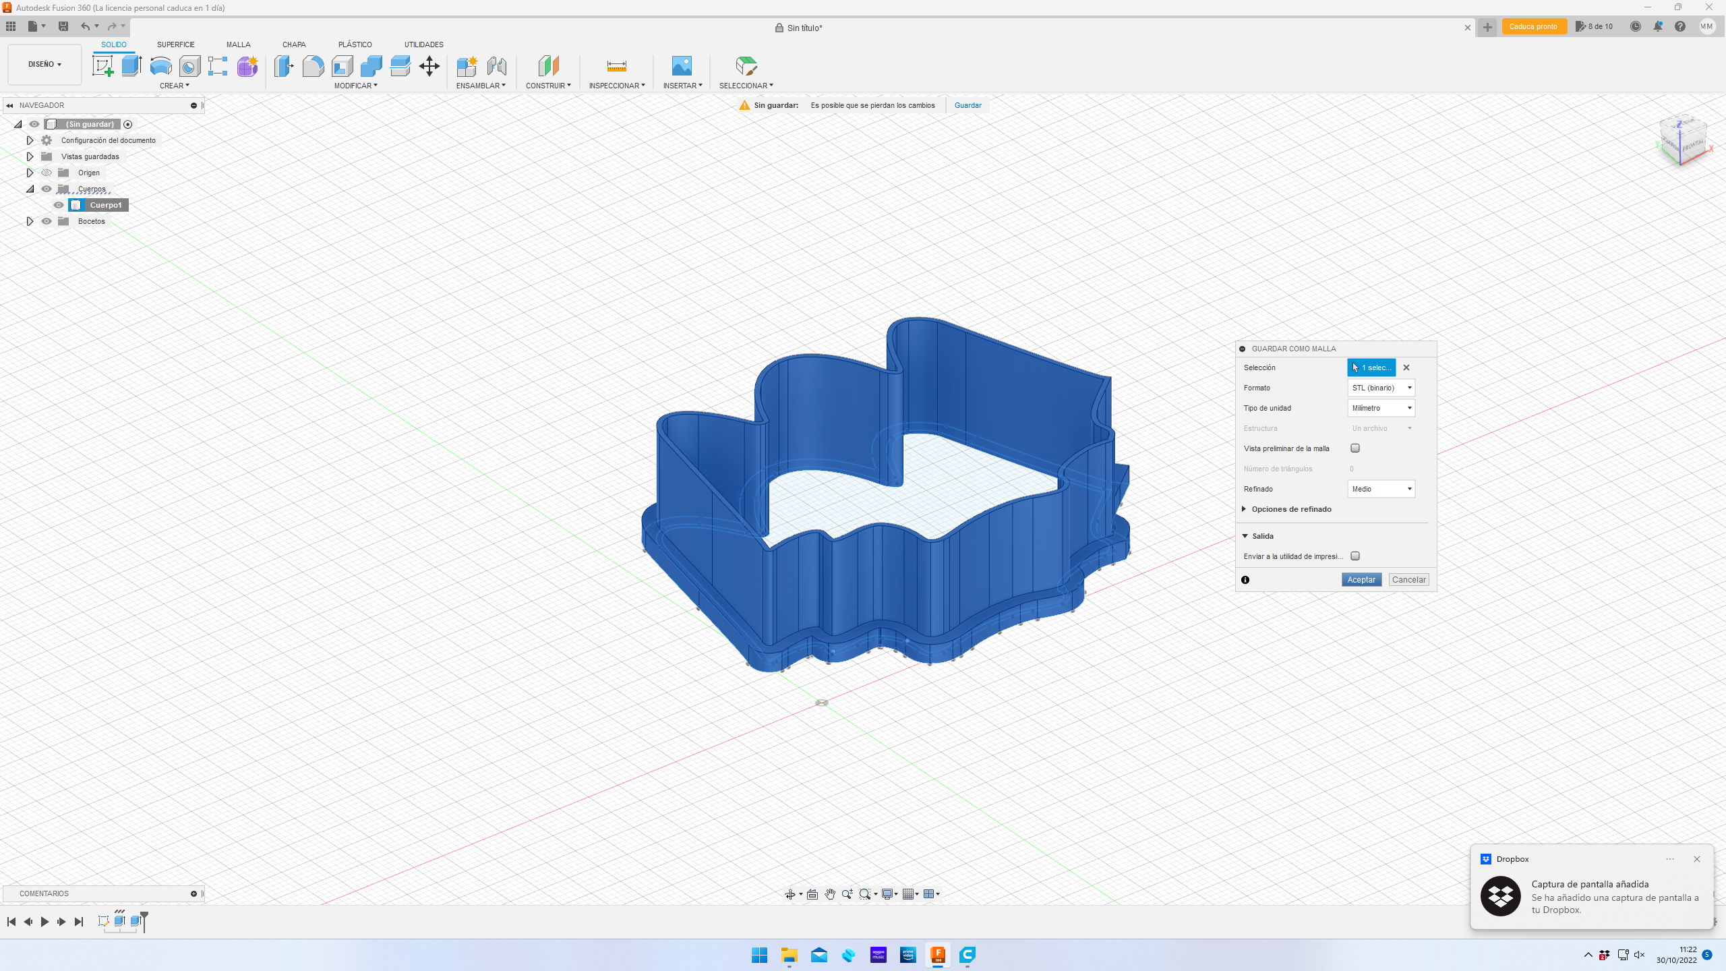1726x971 pixels.
Task: Open File Explorer from the taskbar
Action: point(789,955)
